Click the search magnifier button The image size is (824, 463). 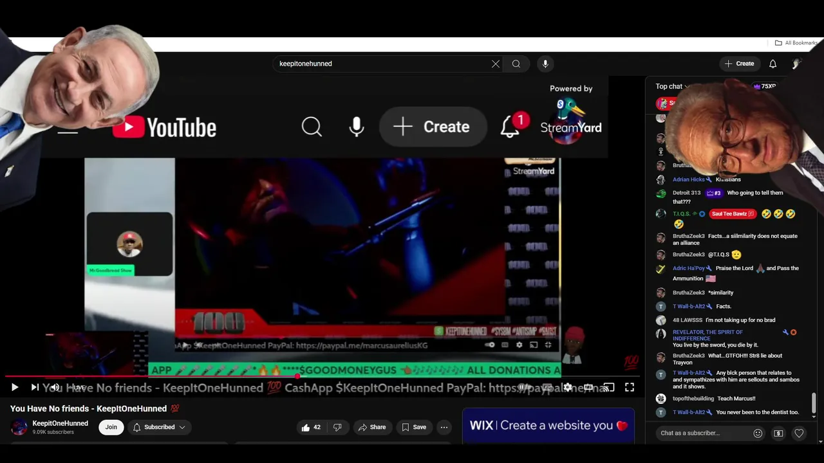tap(516, 64)
